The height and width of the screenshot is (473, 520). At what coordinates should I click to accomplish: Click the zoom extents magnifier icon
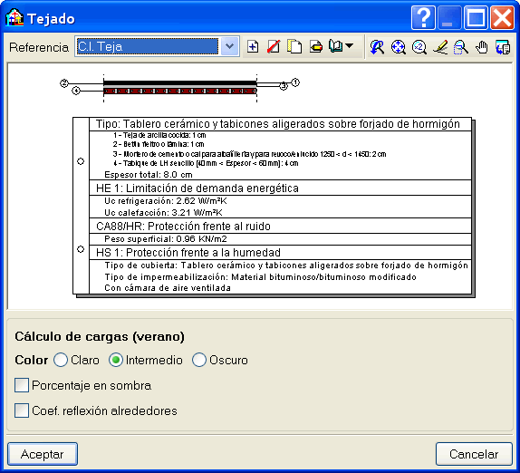[x=399, y=47]
